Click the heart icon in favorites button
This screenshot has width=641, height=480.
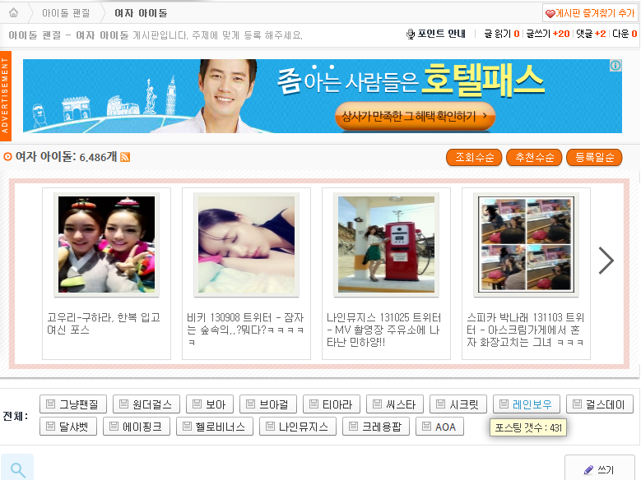pos(550,13)
